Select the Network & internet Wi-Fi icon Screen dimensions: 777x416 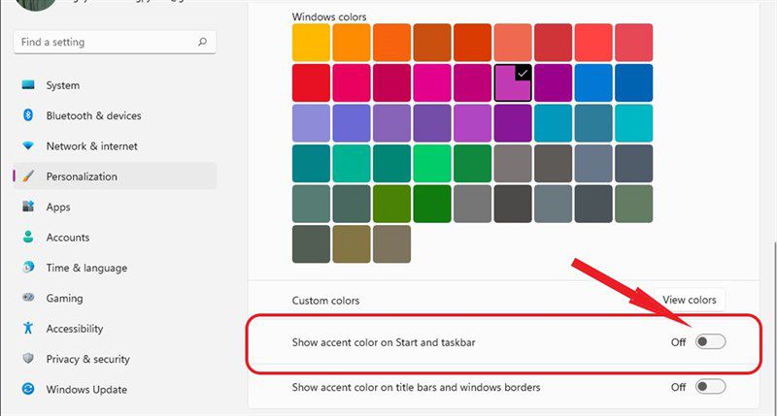(28, 145)
